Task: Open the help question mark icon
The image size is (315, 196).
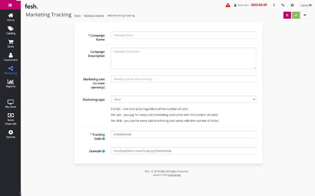Action: point(292,5)
